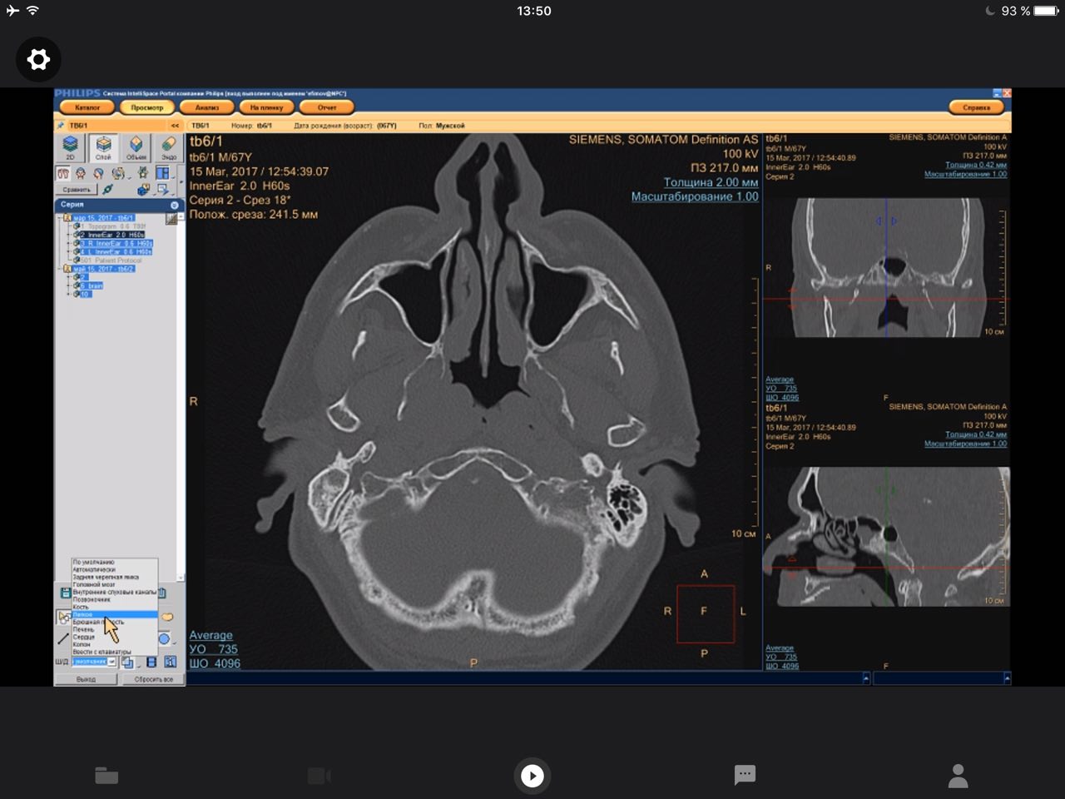This screenshot has height=799, width=1065.
Task: Open dropdown arrow next to blue circle tool
Action: click(x=175, y=643)
